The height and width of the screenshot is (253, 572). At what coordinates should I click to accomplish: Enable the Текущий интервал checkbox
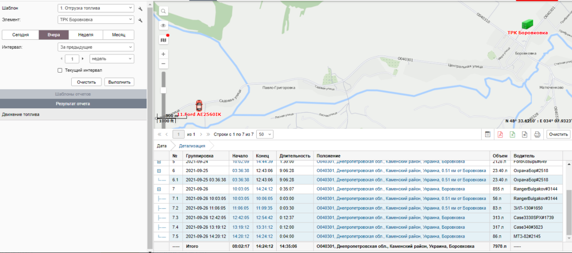tap(60, 70)
